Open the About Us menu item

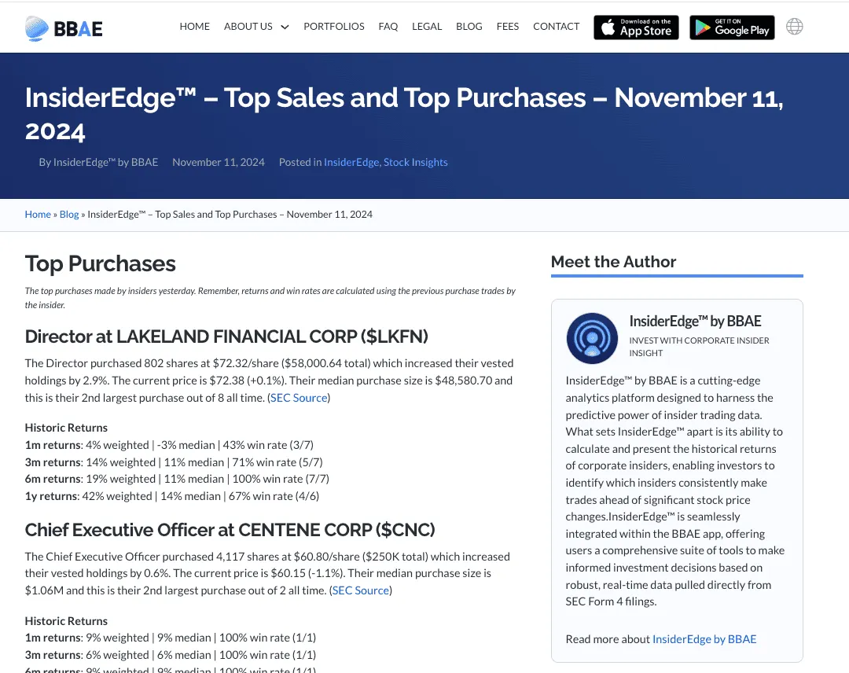click(248, 27)
